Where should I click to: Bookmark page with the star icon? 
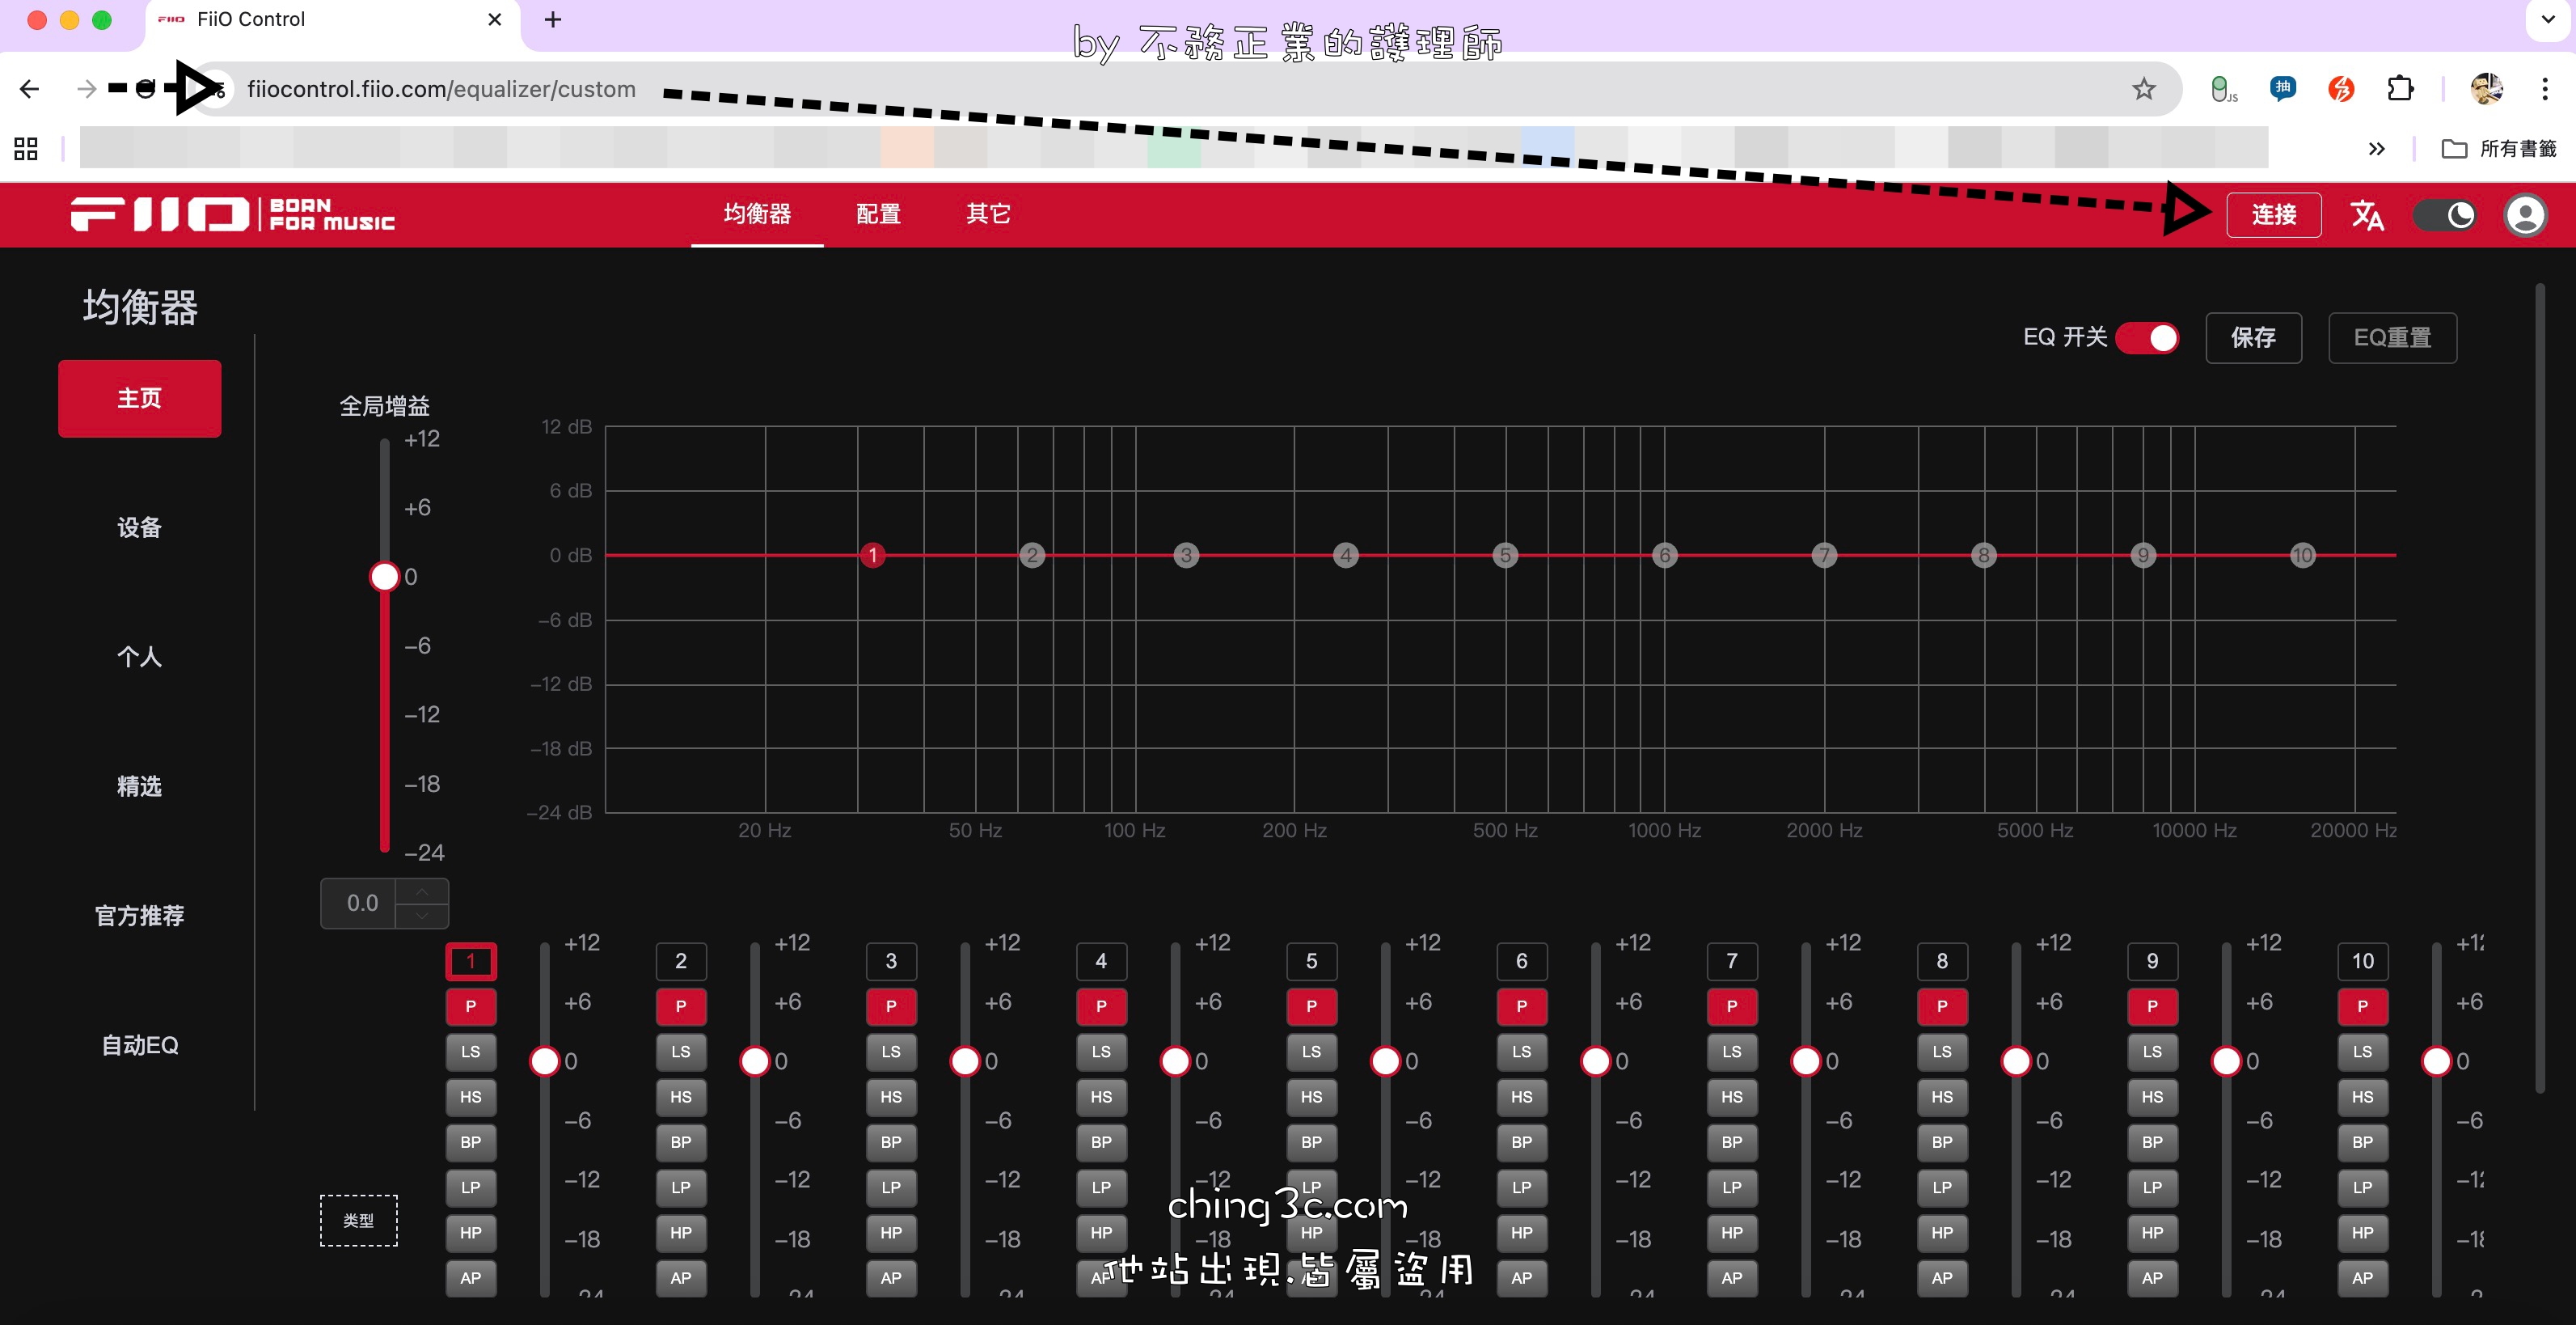2143,89
